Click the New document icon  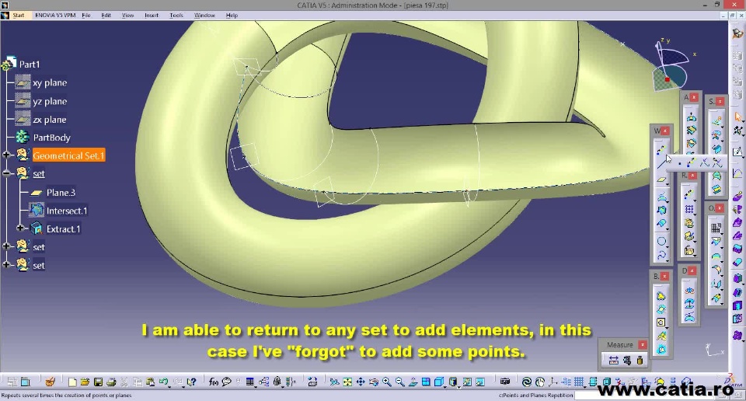(72, 382)
